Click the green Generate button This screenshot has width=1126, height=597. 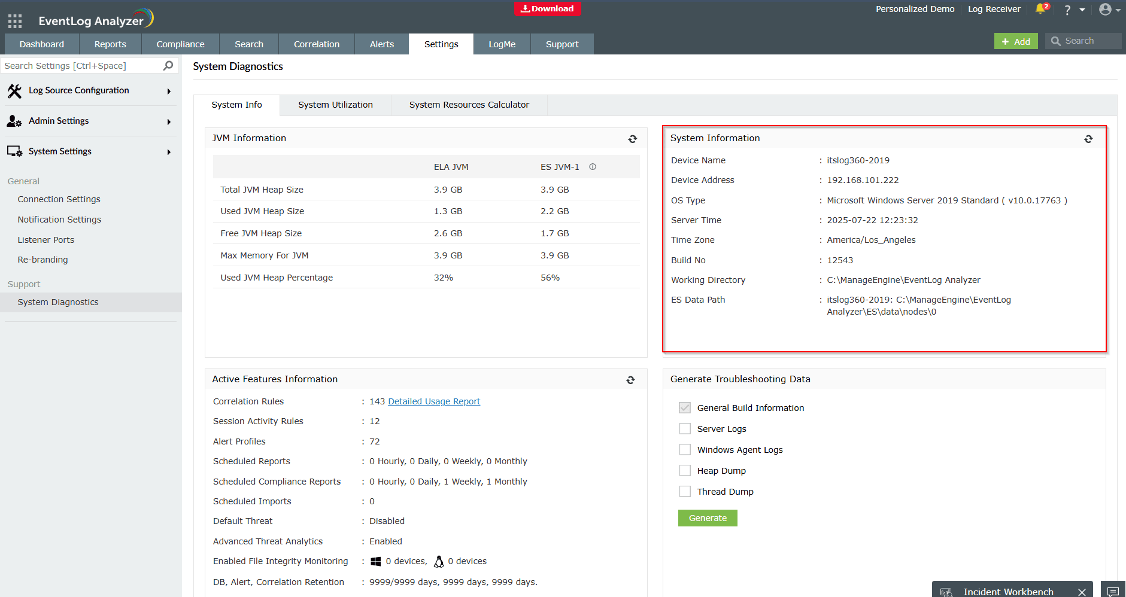708,518
